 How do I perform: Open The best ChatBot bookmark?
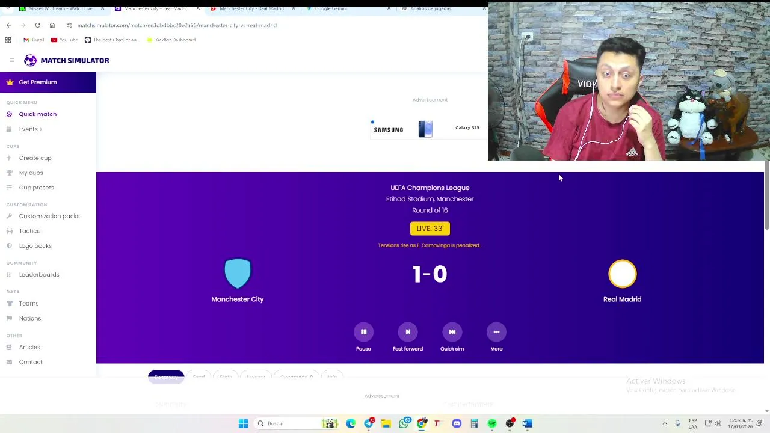pyautogui.click(x=112, y=40)
